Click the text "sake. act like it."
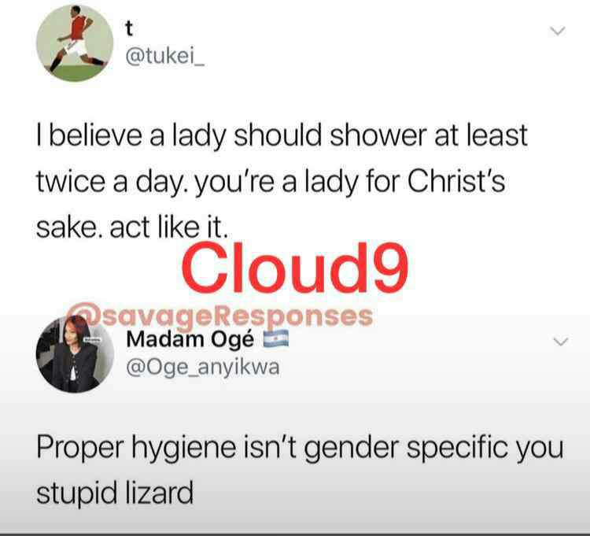 pyautogui.click(x=132, y=227)
